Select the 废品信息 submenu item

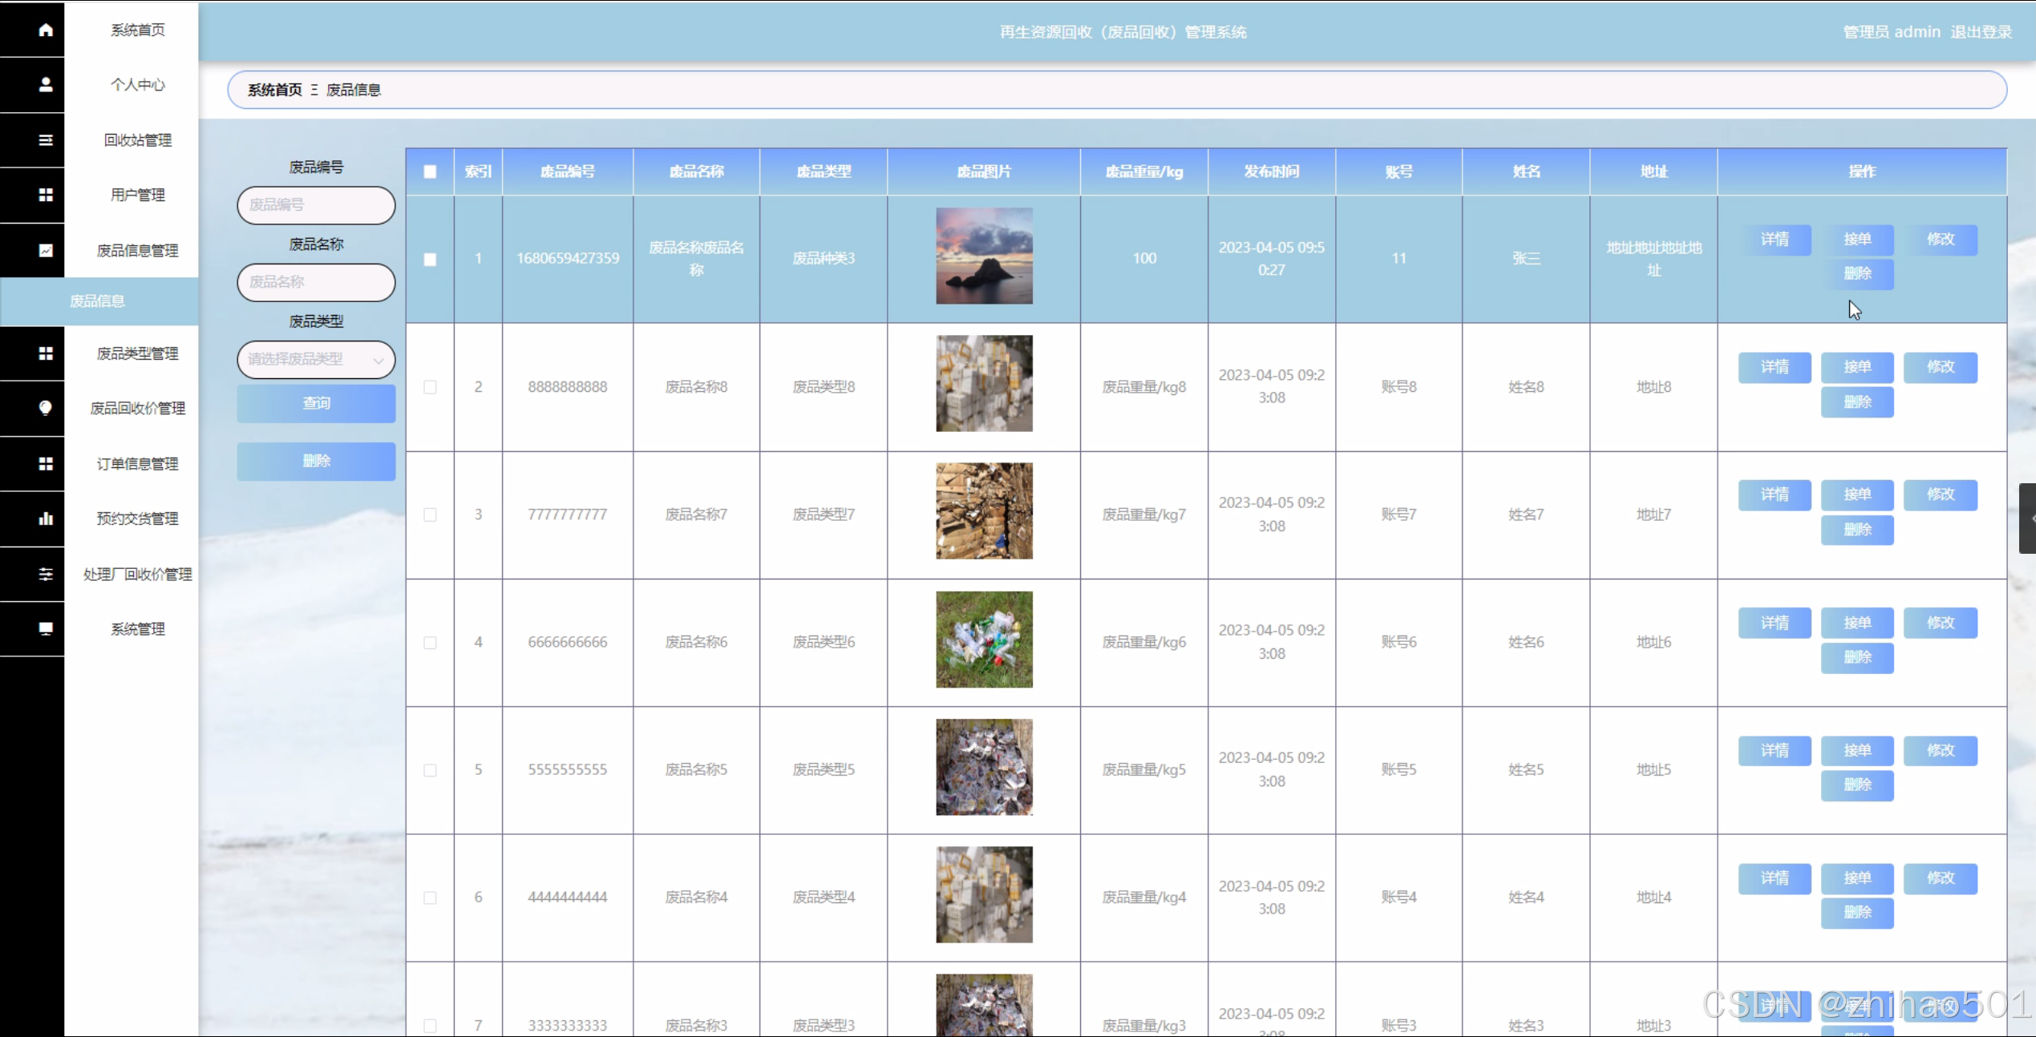(x=98, y=301)
